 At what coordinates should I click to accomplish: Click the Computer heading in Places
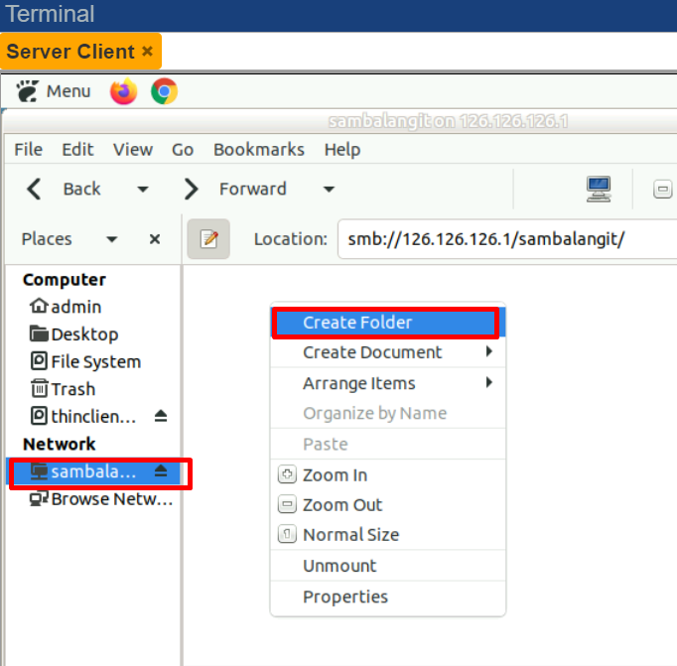(x=64, y=280)
